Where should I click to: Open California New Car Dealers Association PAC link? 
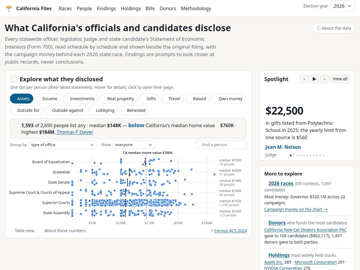click(305, 230)
